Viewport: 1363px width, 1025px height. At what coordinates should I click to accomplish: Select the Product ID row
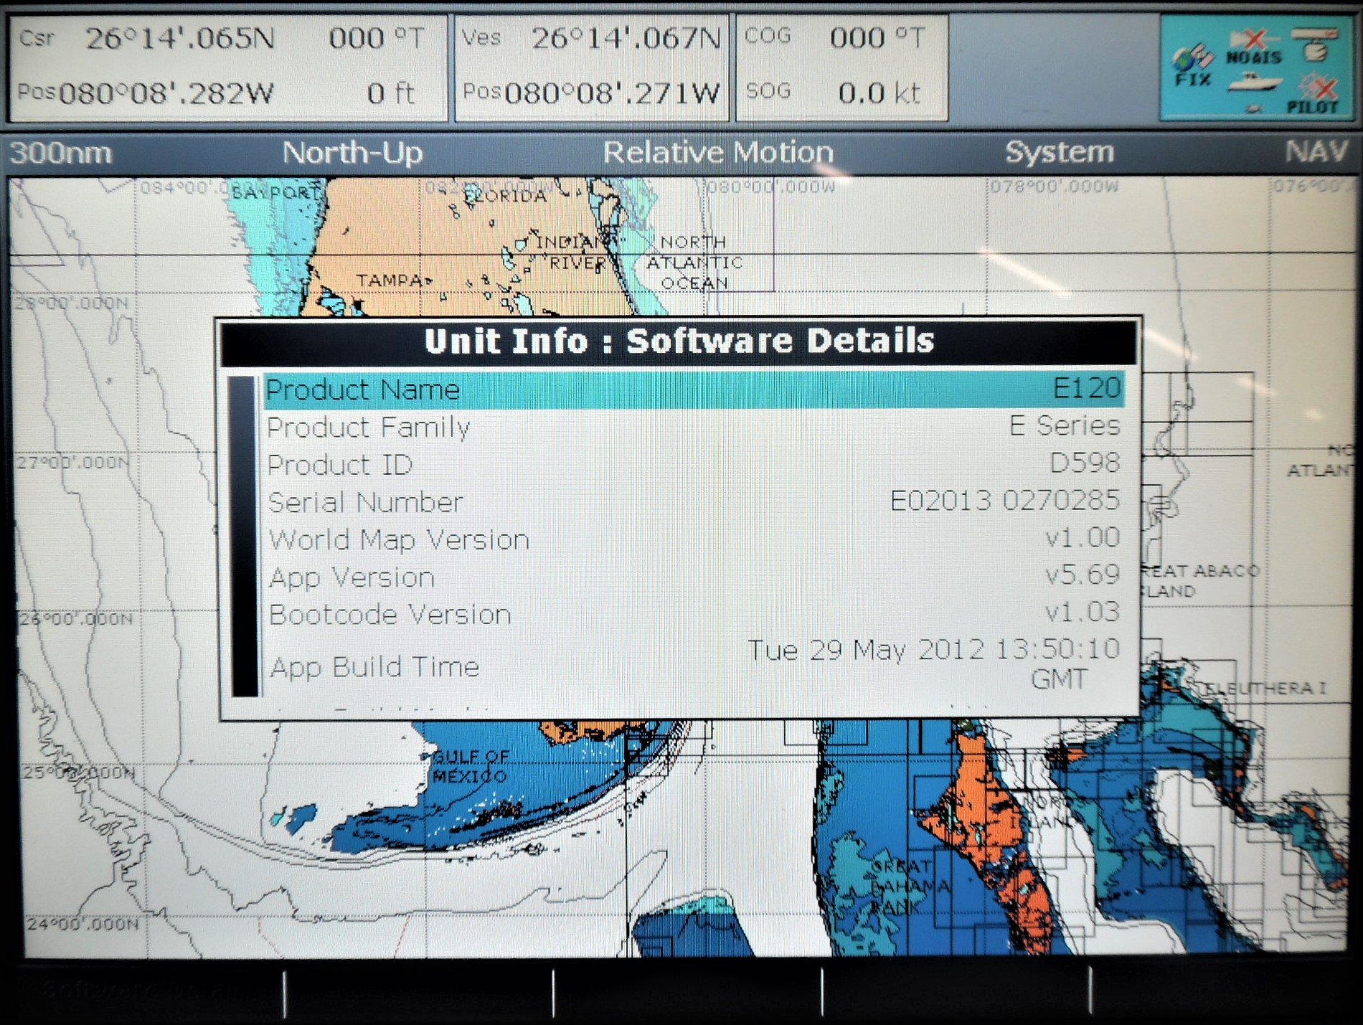click(694, 464)
